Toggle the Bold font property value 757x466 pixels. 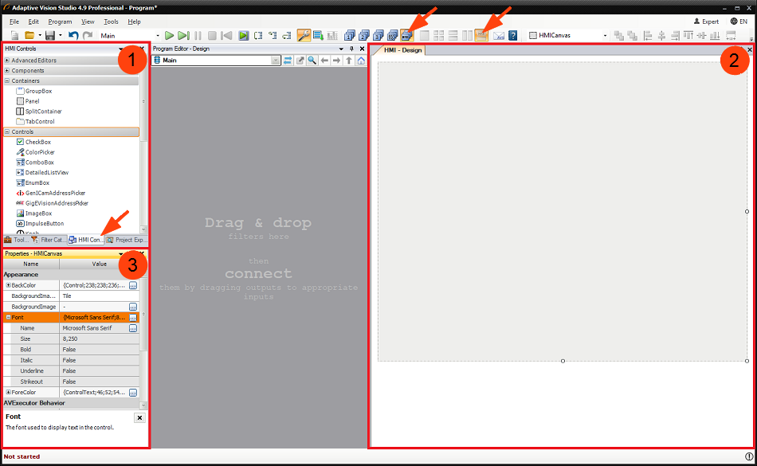pos(94,350)
